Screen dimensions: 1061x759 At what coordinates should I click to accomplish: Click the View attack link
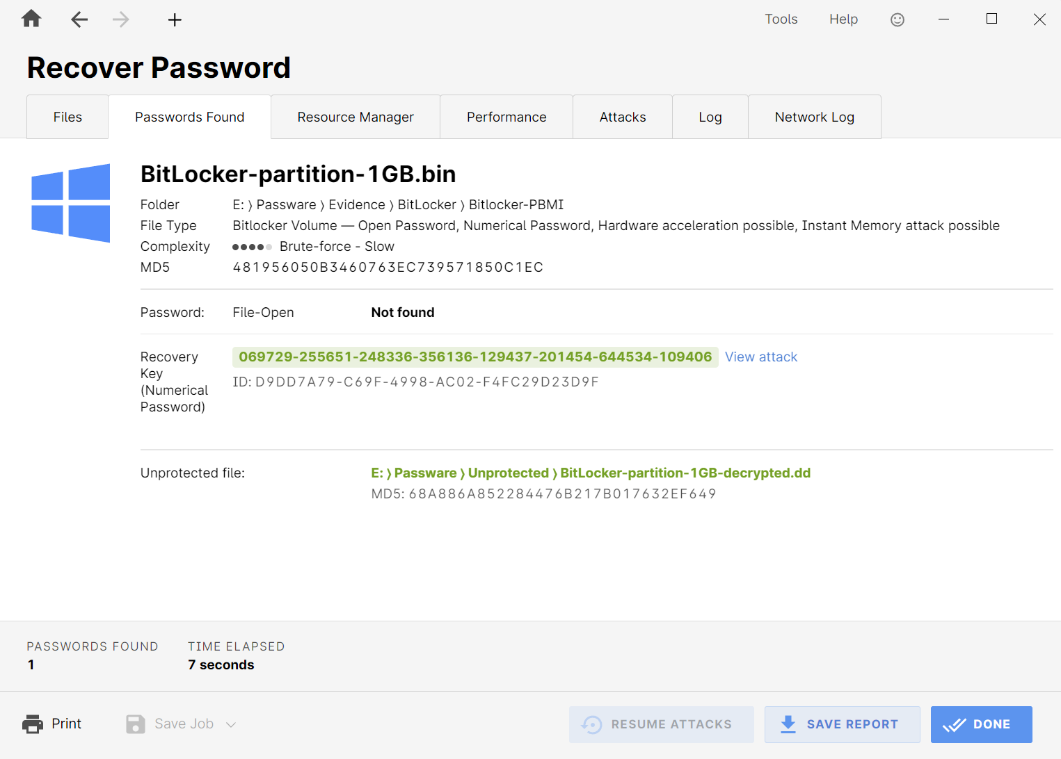761,357
